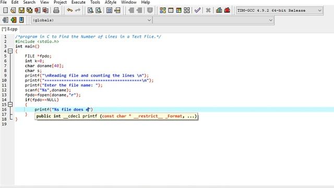This screenshot has width=334, height=188.
Task: Undo the last edit
Action: pyautogui.click(x=69, y=10)
